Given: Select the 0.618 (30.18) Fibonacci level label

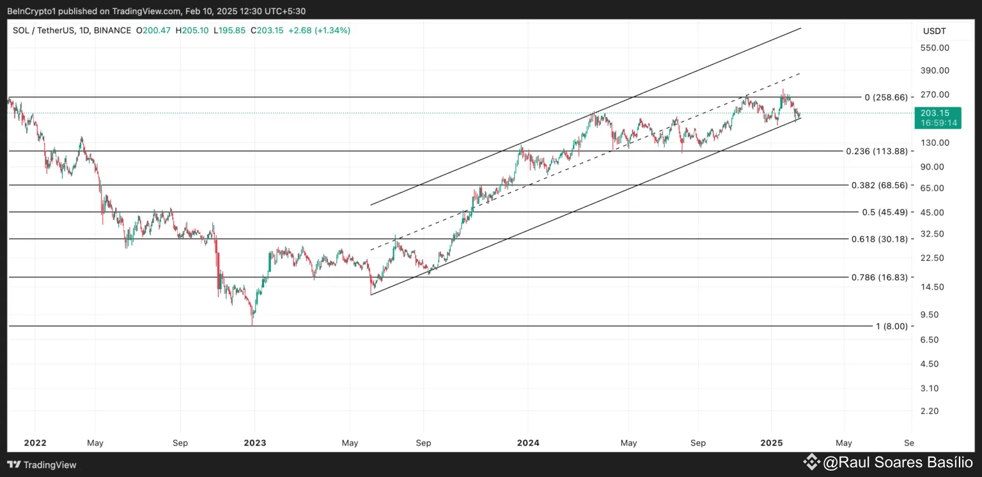Looking at the screenshot, I should (x=880, y=238).
